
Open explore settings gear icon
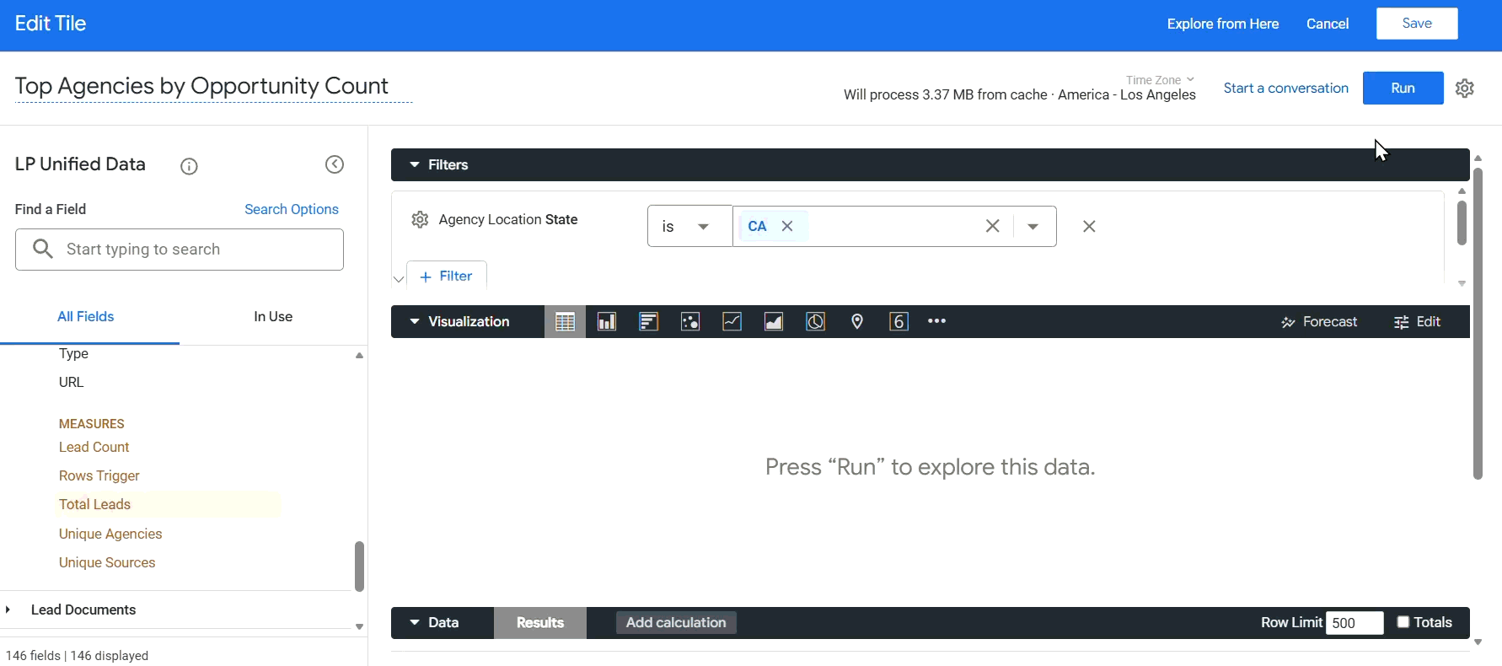tap(1465, 89)
